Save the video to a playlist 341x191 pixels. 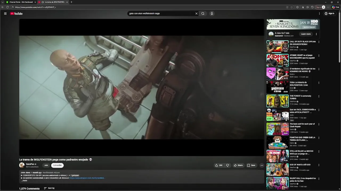coord(251,165)
